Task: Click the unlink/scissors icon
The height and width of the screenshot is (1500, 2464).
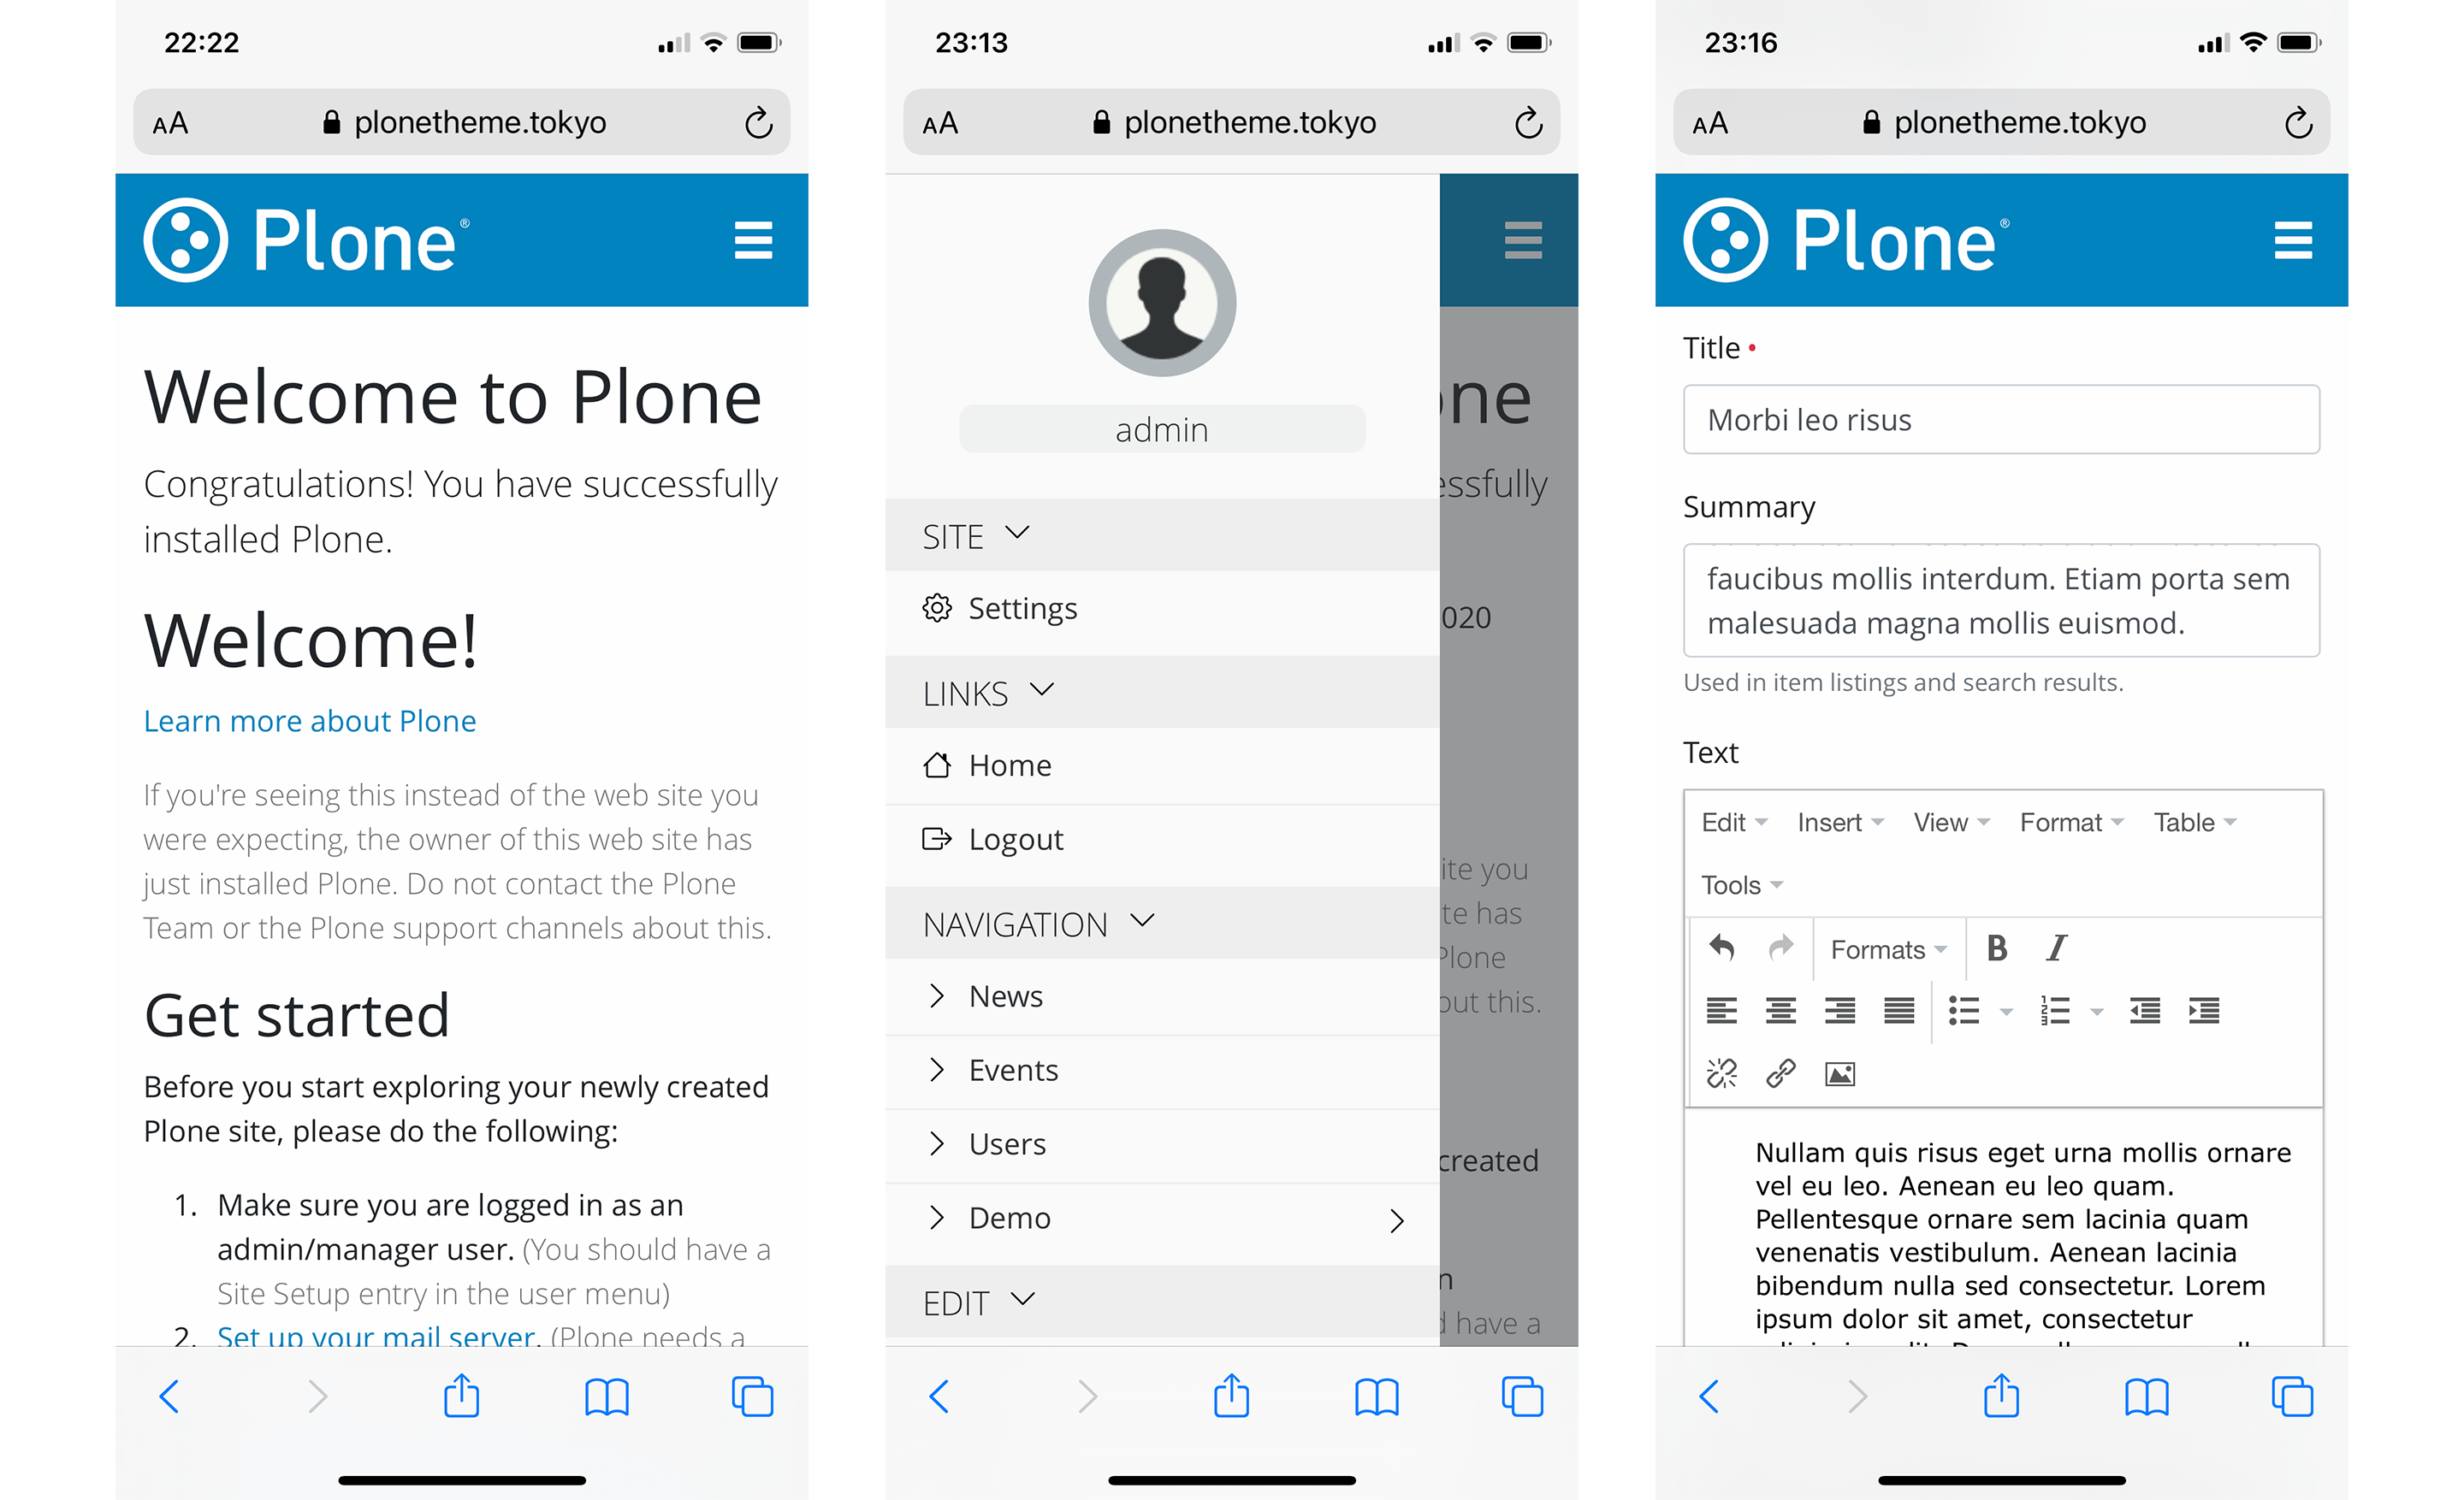Action: pos(1721,1072)
